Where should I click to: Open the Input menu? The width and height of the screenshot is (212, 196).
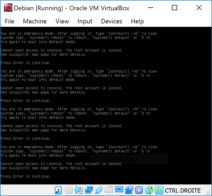point(85,21)
